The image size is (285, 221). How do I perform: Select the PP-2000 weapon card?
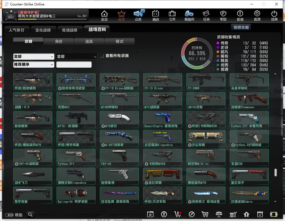pyautogui.click(x=206, y=82)
